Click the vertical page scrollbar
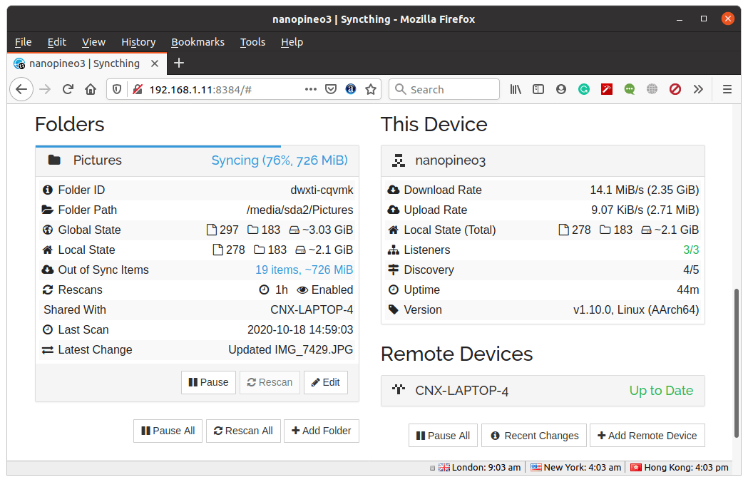The width and height of the screenshot is (748, 482). 737,363
